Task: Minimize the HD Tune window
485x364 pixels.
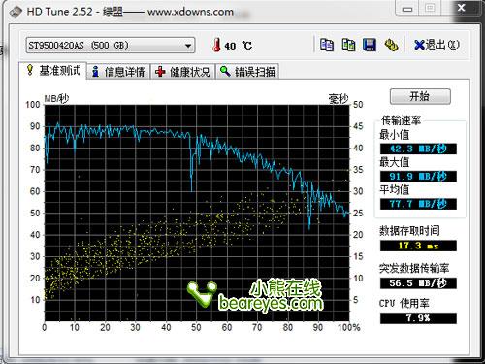Action: click(x=407, y=9)
